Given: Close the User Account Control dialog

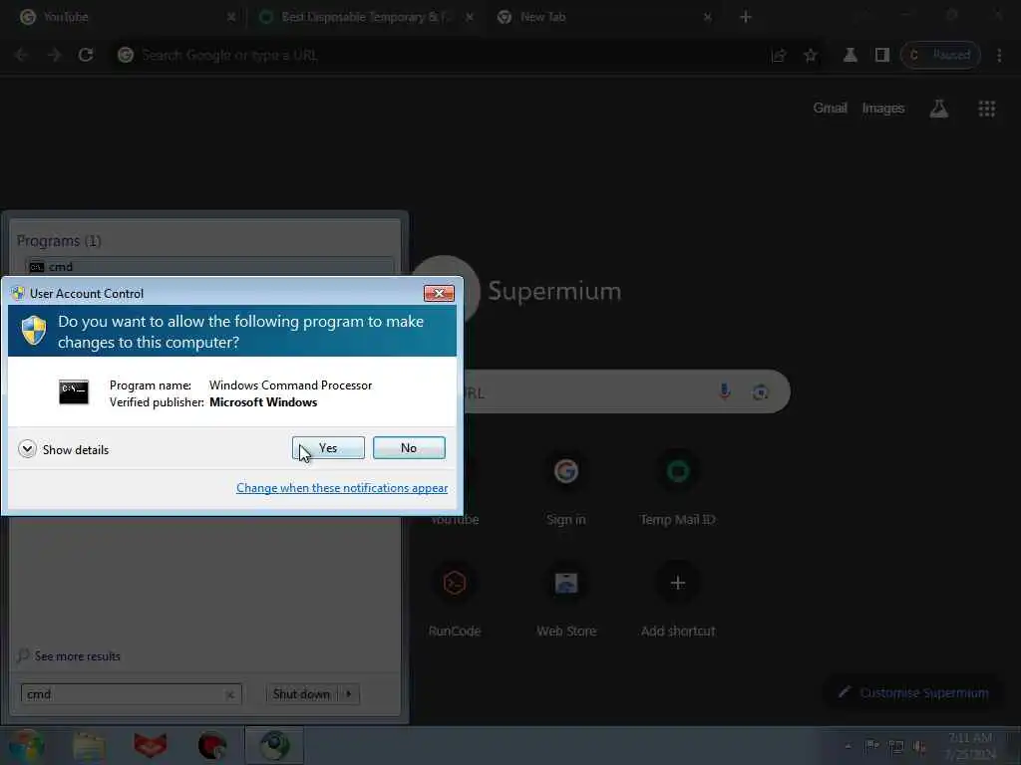Looking at the screenshot, I should [439, 294].
